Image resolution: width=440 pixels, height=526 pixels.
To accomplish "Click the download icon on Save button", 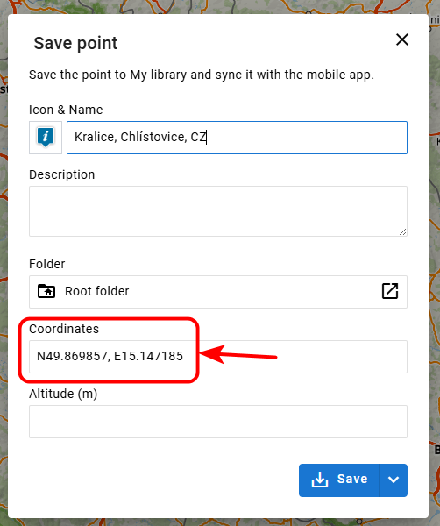I will [x=320, y=480].
